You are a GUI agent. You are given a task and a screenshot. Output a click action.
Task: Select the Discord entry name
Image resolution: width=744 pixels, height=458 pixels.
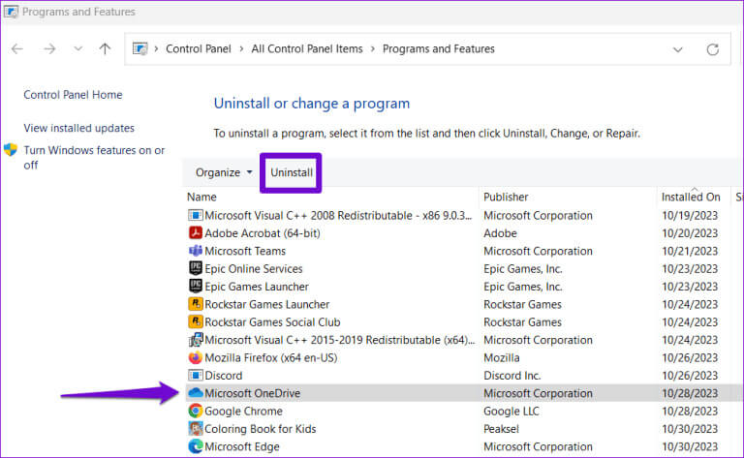223,376
